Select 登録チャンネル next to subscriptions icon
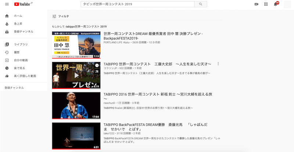The image size is (294, 152). 24,31
